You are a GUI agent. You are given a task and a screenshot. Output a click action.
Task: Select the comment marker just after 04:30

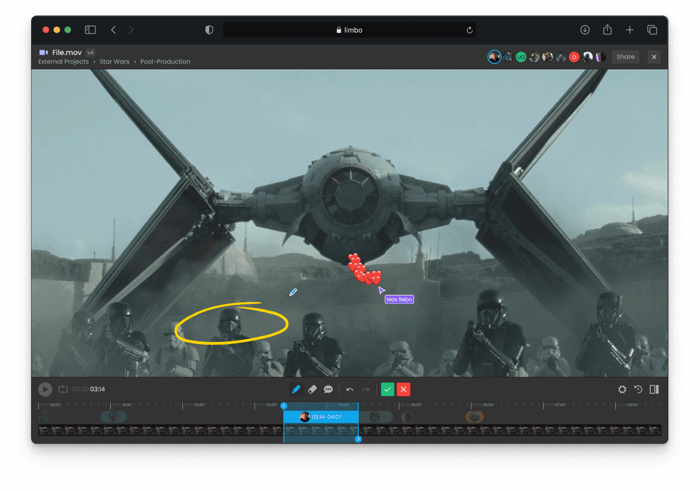[x=375, y=417]
